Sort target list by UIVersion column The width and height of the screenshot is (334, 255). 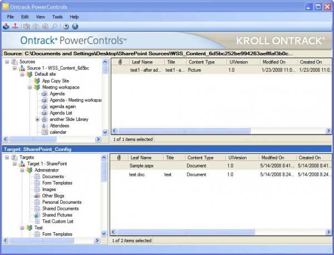pos(242,158)
